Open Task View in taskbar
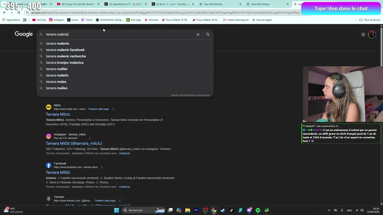Image resolution: width=383 pixels, height=215 pixels. 170,210
